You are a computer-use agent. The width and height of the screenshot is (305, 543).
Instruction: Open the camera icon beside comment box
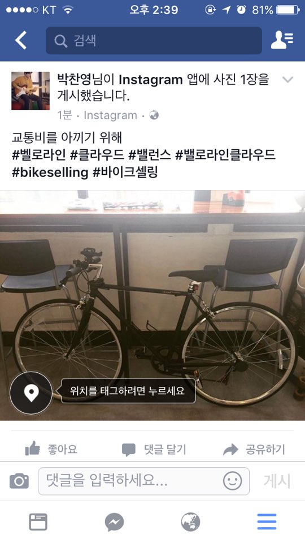pos(19,481)
